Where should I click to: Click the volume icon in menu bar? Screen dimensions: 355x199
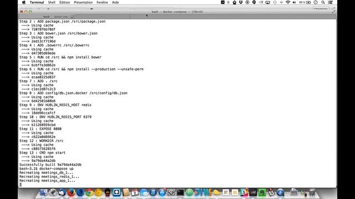point(294,2)
